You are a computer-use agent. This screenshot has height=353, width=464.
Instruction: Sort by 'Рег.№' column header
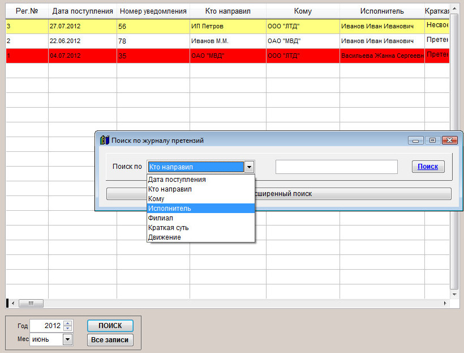[27, 11]
